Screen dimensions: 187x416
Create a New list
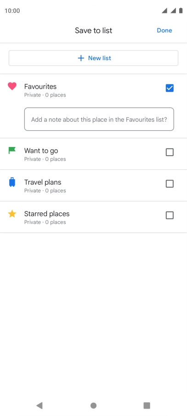click(x=94, y=58)
